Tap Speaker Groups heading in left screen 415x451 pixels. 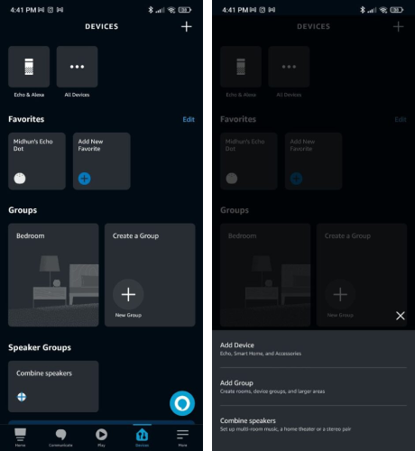coord(40,347)
